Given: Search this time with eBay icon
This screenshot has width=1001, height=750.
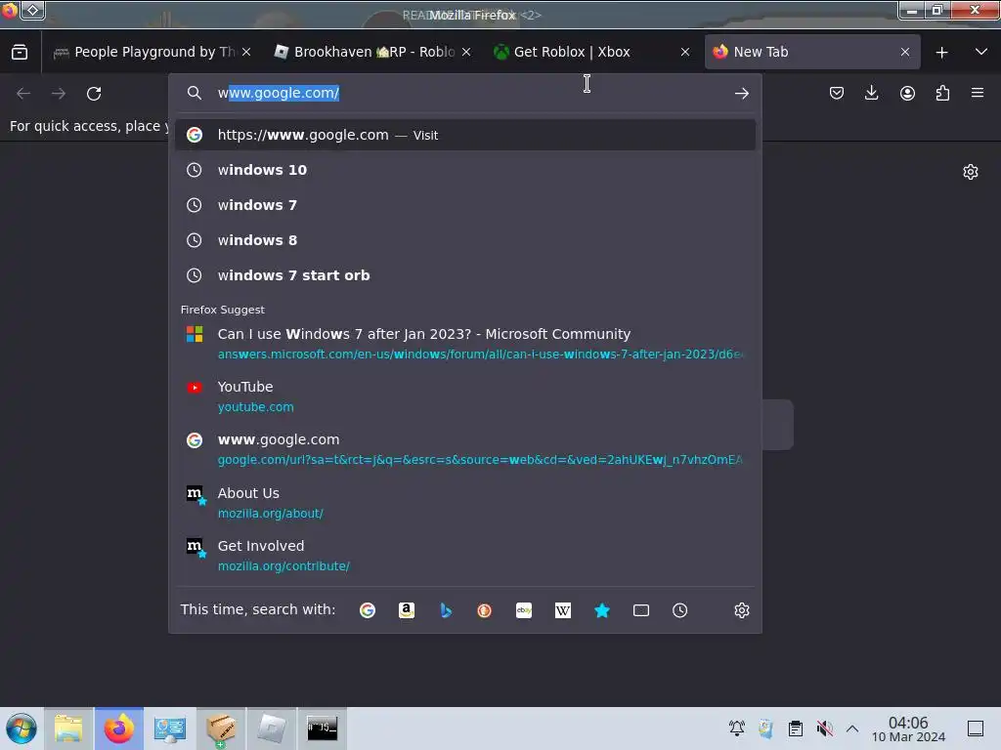Looking at the screenshot, I should pos(524,610).
